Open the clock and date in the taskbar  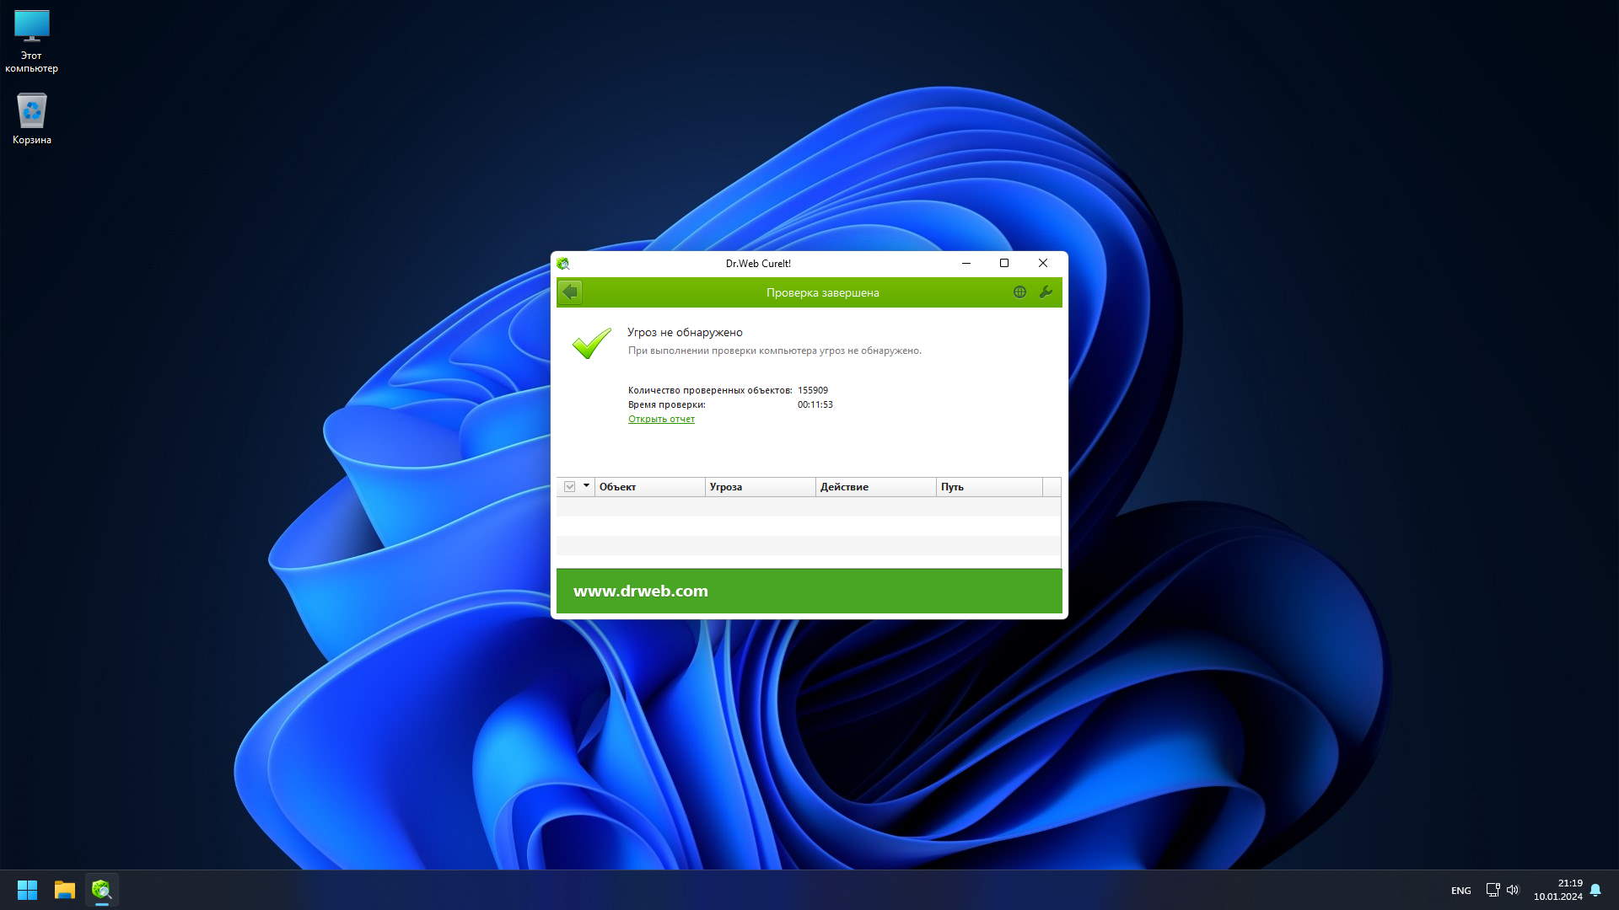(1557, 890)
